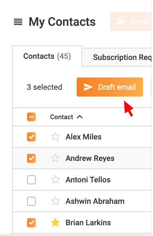153x236 pixels.
Task: Uncheck the Brian Larkins checkbox
Action: 31,222
